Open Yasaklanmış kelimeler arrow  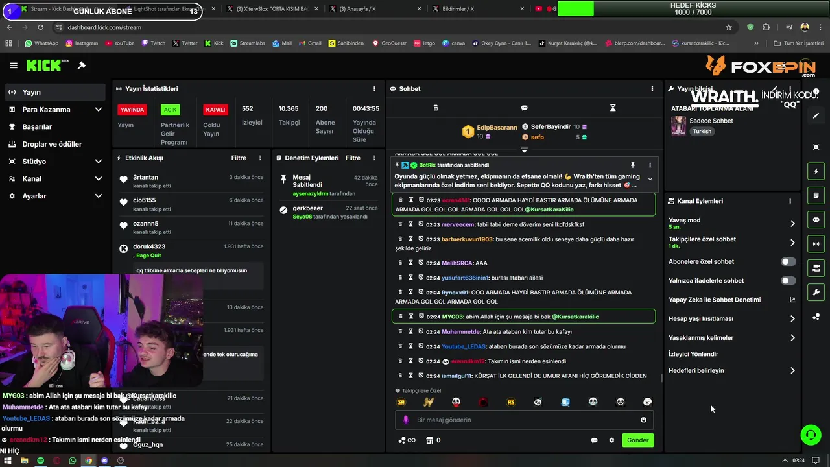tap(792, 338)
